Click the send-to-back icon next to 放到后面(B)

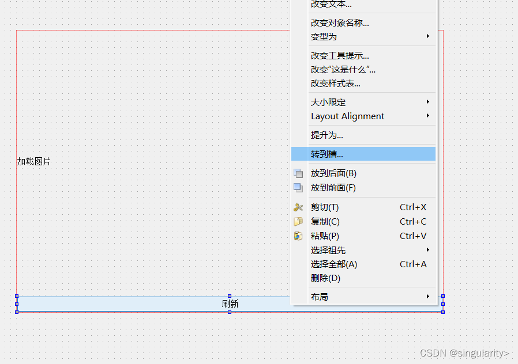(x=298, y=173)
